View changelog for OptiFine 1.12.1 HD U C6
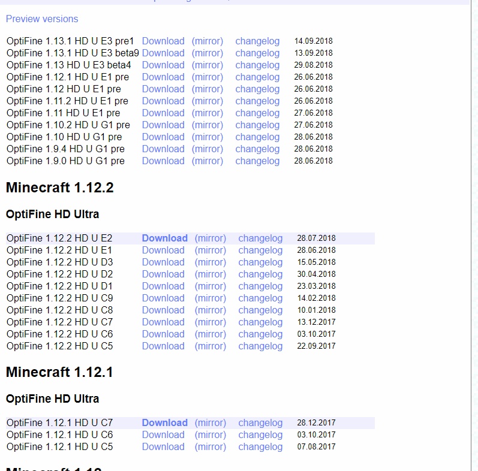The width and height of the screenshot is (478, 471). point(260,434)
